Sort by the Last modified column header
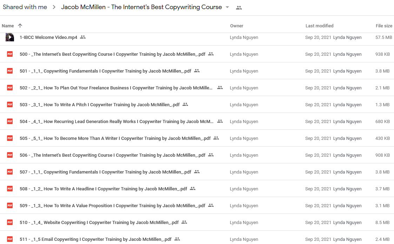Viewport: 394px width, 244px height. click(x=319, y=26)
